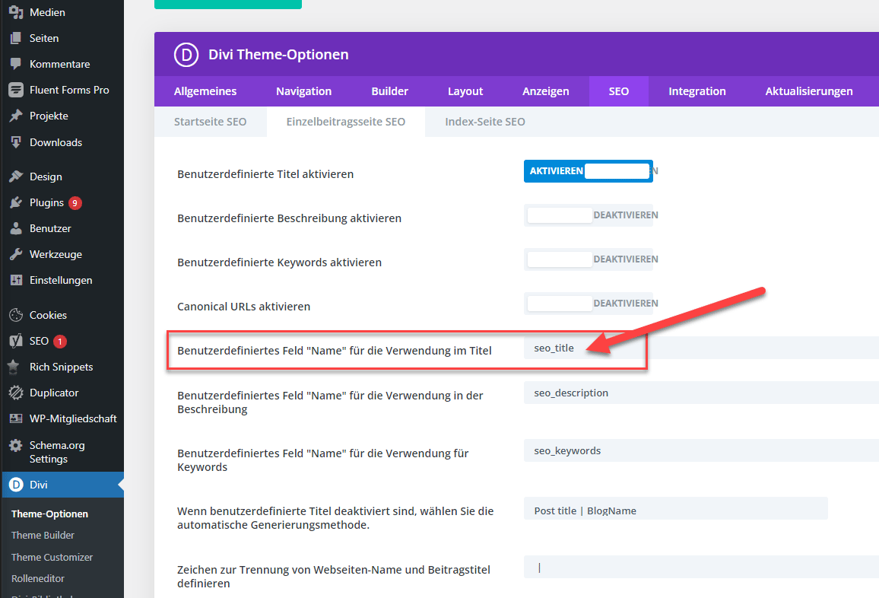Click the red 1 SEO notification badge

(x=60, y=341)
